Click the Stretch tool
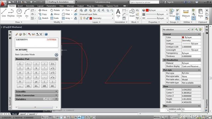Image resolution: width=212 pixels, height=119 pixels. click(43, 18)
